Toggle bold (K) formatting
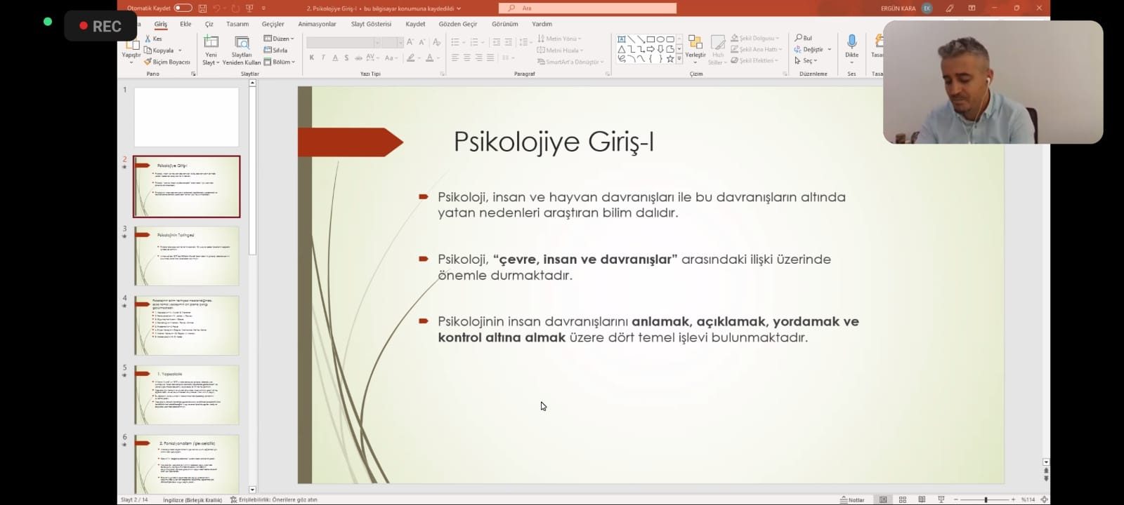 pyautogui.click(x=311, y=58)
